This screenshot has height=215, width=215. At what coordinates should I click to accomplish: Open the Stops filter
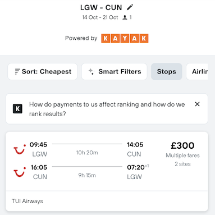(167, 71)
